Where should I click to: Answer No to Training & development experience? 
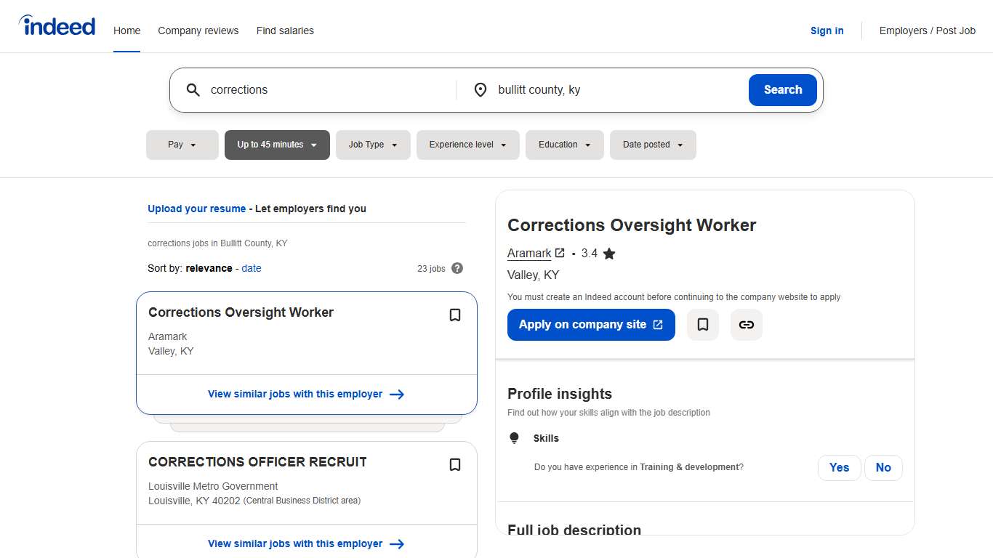point(883,467)
